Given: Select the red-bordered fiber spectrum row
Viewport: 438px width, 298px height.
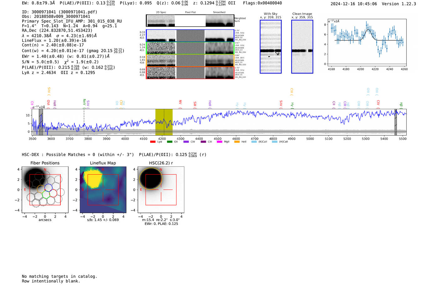Looking at the screenshot, I should 190,73.
